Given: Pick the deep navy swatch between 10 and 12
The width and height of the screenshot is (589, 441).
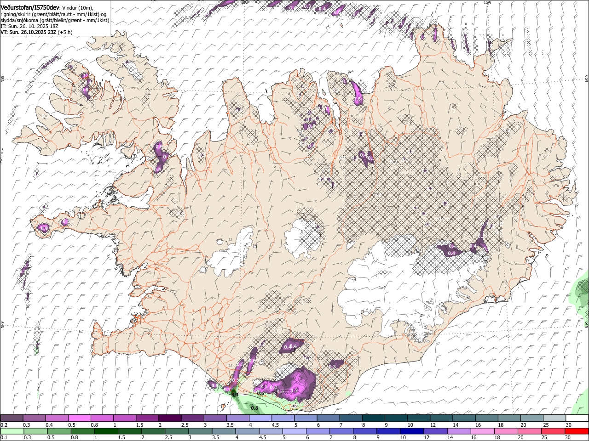Looking at the screenshot, I should click(411, 431).
